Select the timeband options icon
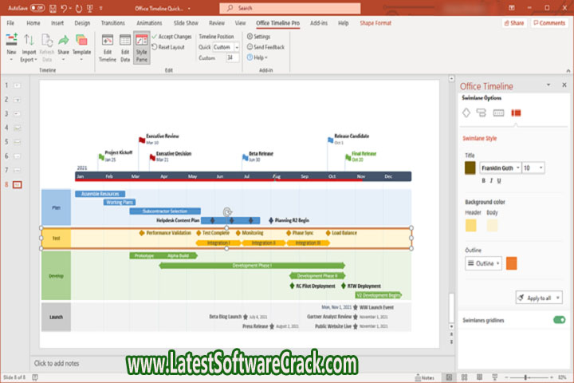Image resolution: width=574 pixels, height=383 pixels. 498,113
